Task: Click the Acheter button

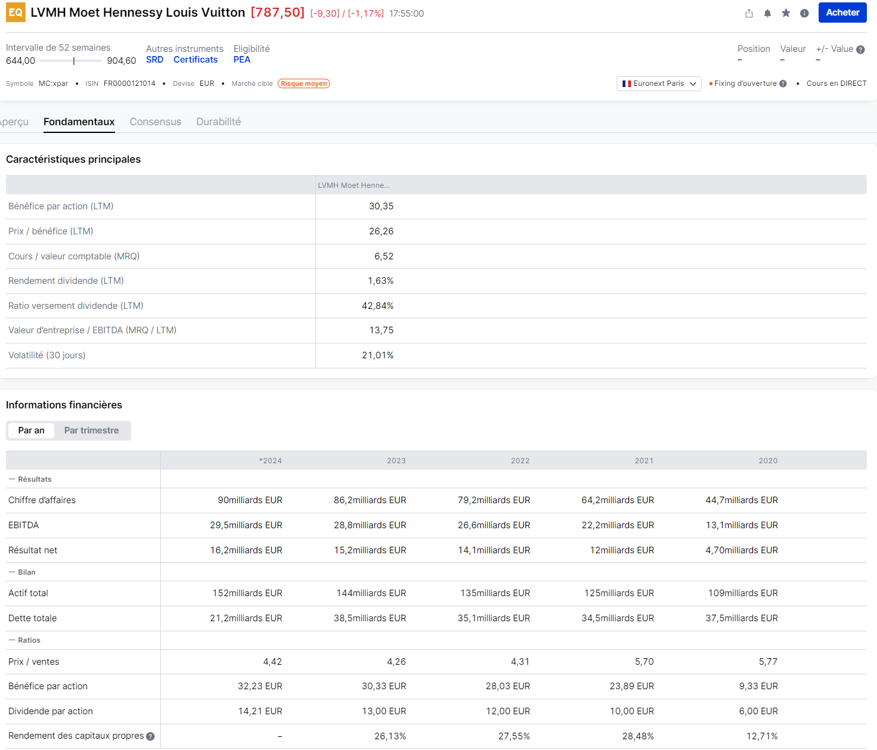Action: pyautogui.click(x=842, y=13)
